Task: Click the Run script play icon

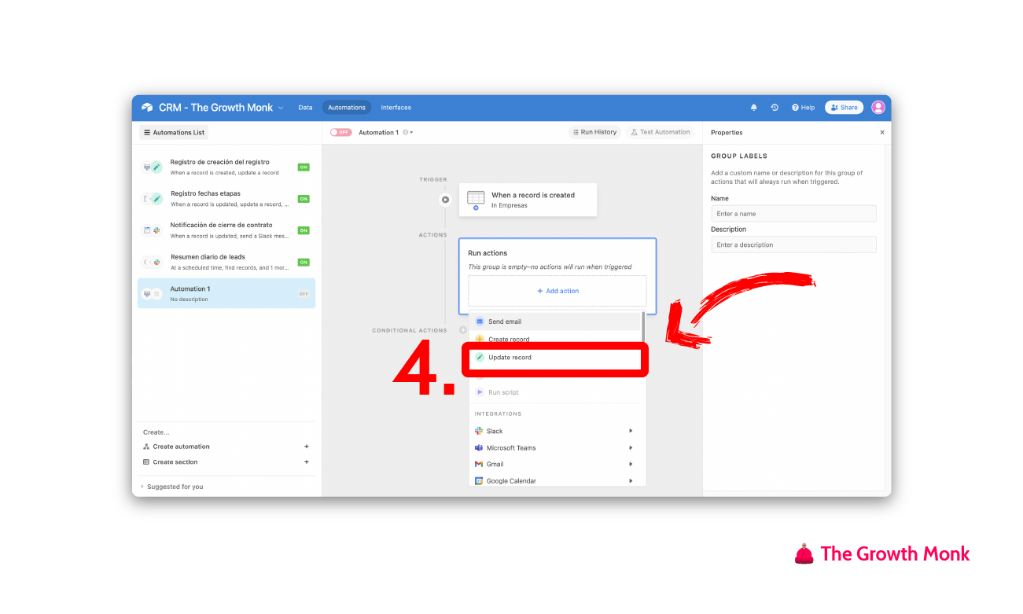Action: pyautogui.click(x=480, y=392)
